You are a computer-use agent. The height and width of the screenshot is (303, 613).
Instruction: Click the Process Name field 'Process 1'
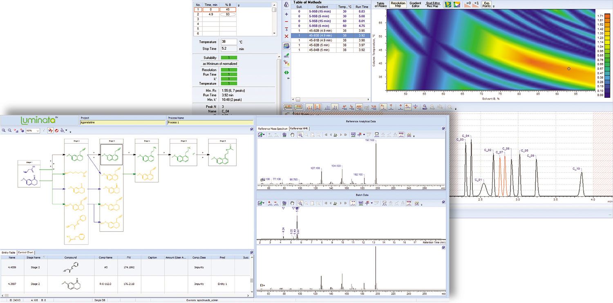[210, 122]
